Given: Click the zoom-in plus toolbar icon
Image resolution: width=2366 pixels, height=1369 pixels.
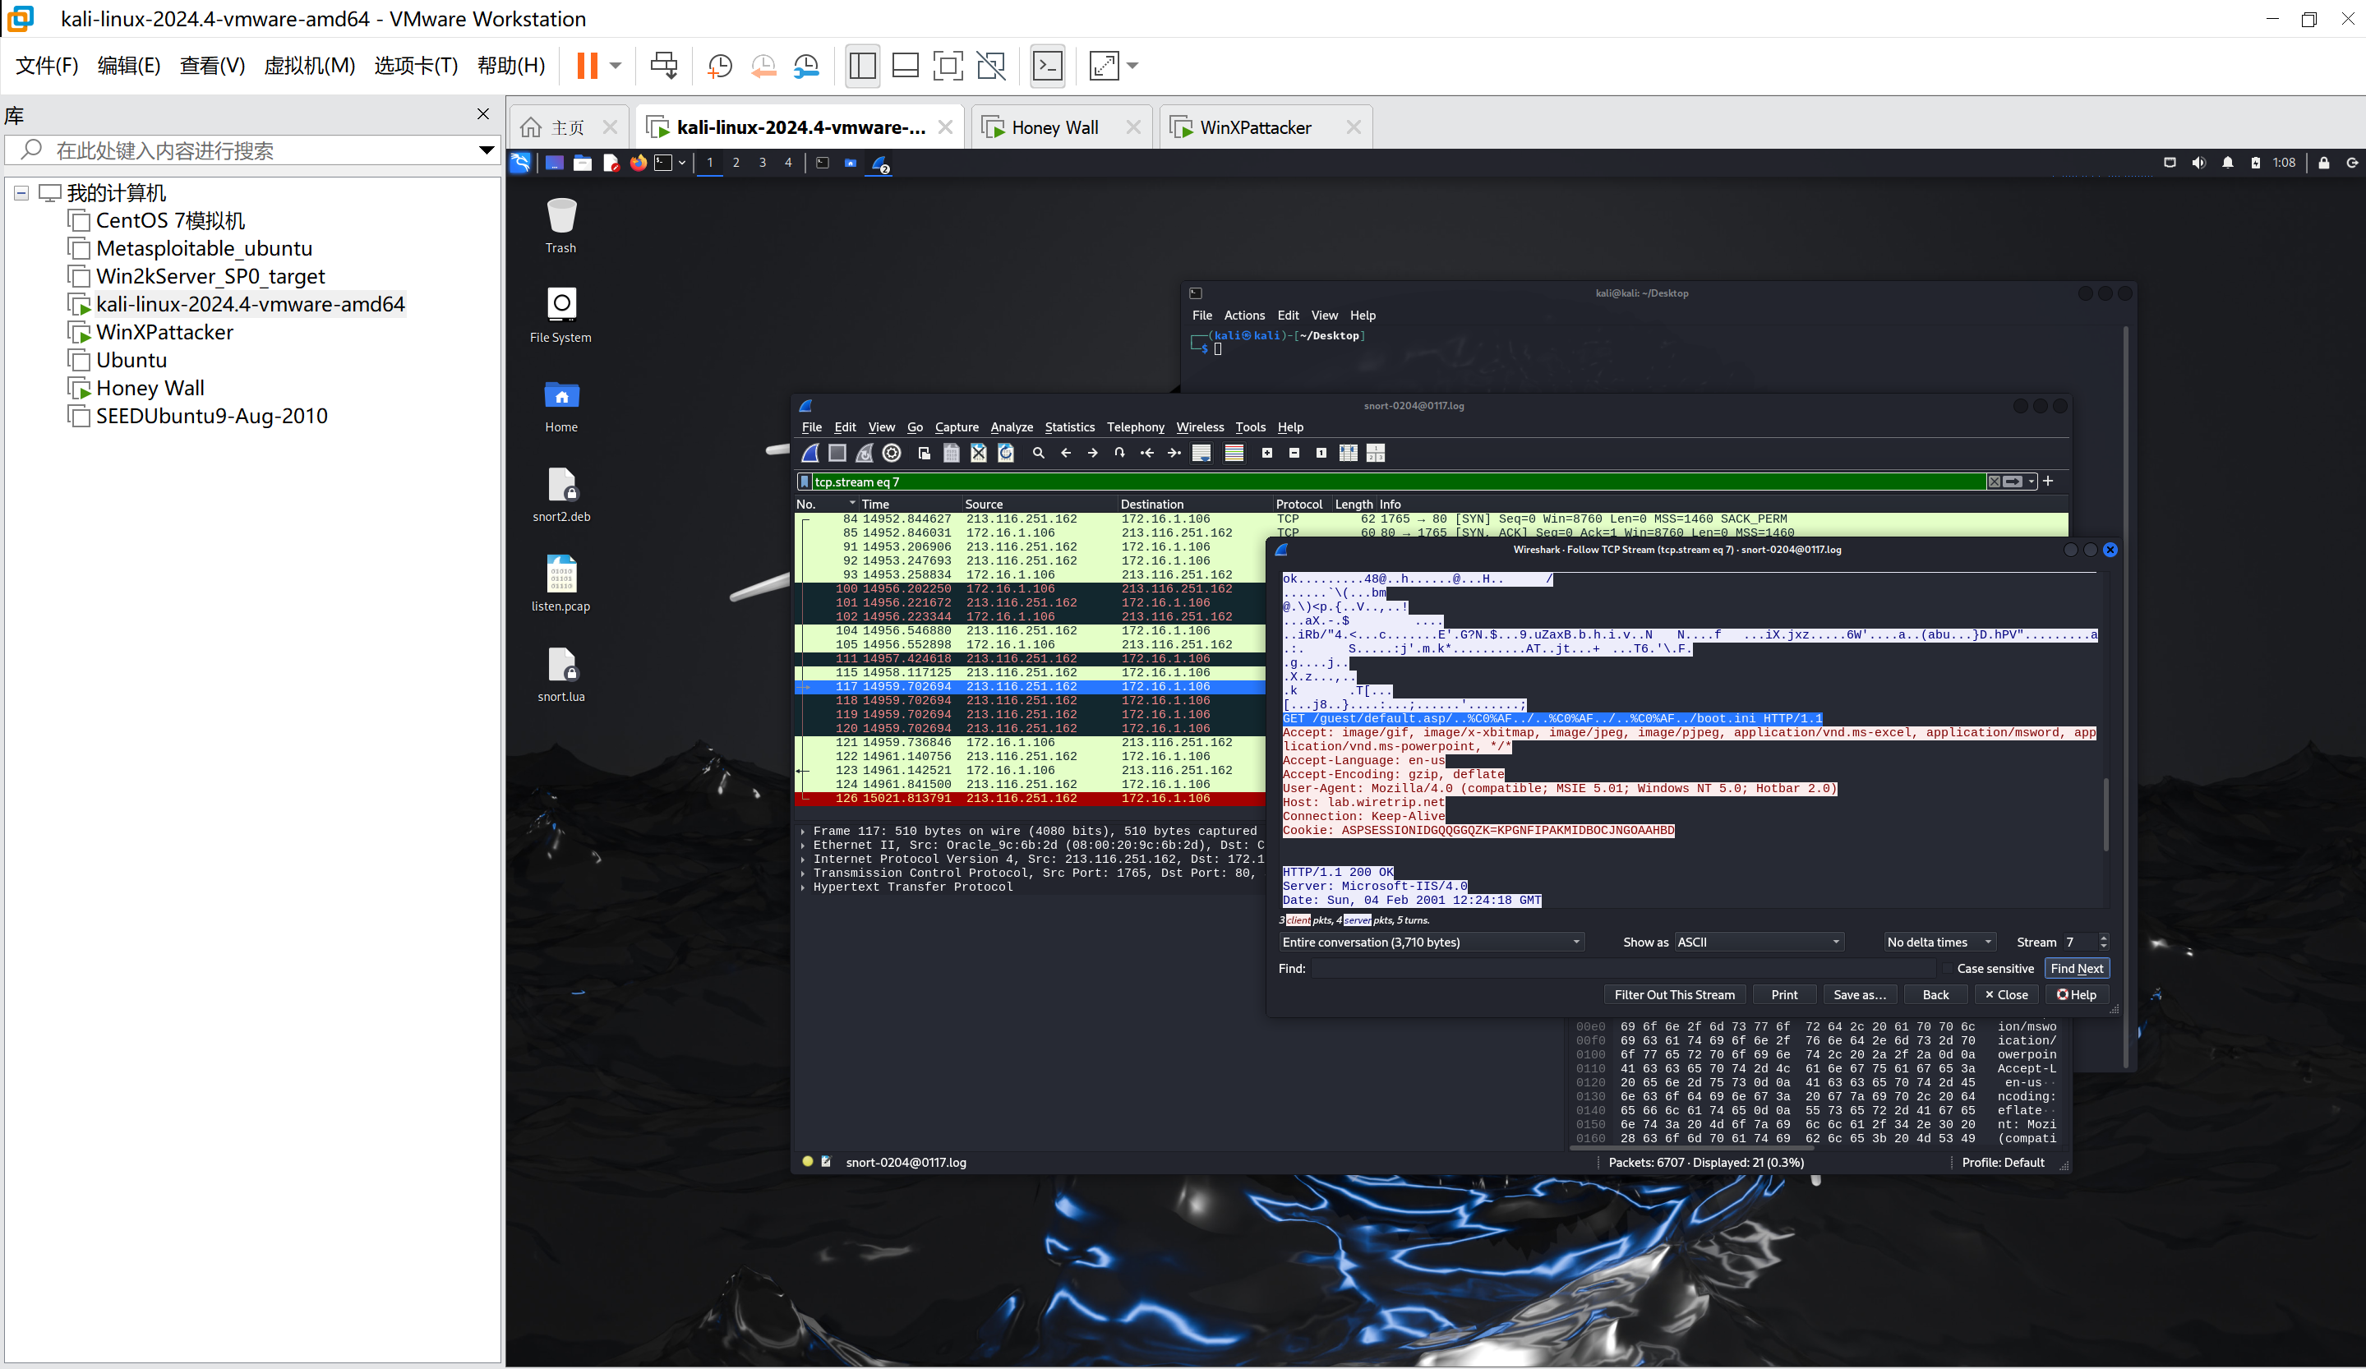Looking at the screenshot, I should pos(1266,454).
